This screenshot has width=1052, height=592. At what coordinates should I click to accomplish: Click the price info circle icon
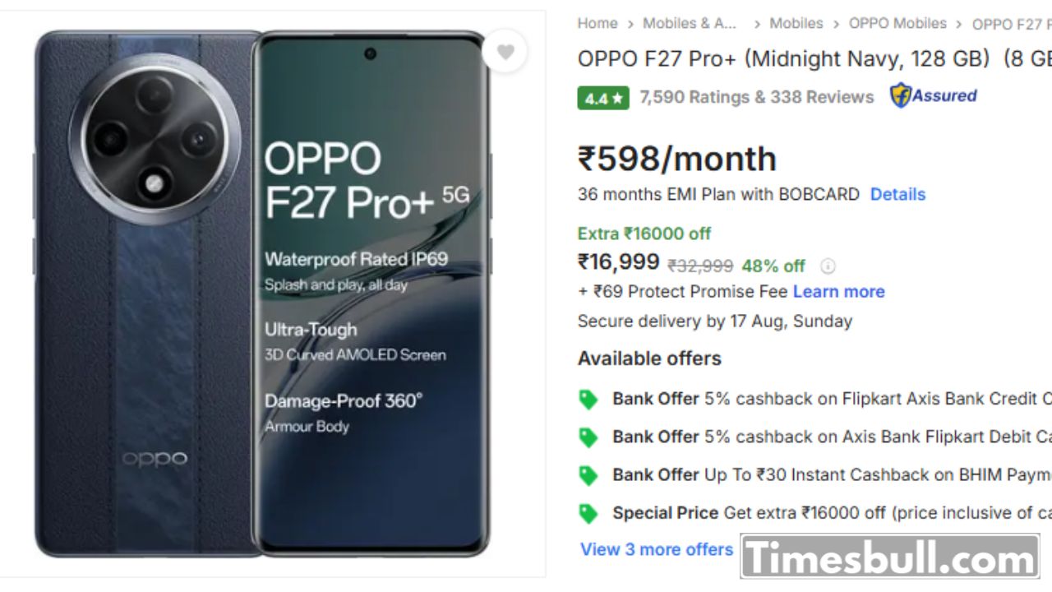tap(828, 266)
